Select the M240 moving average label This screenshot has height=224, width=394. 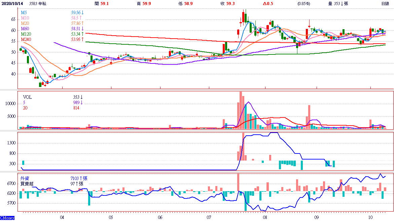tap(26, 40)
